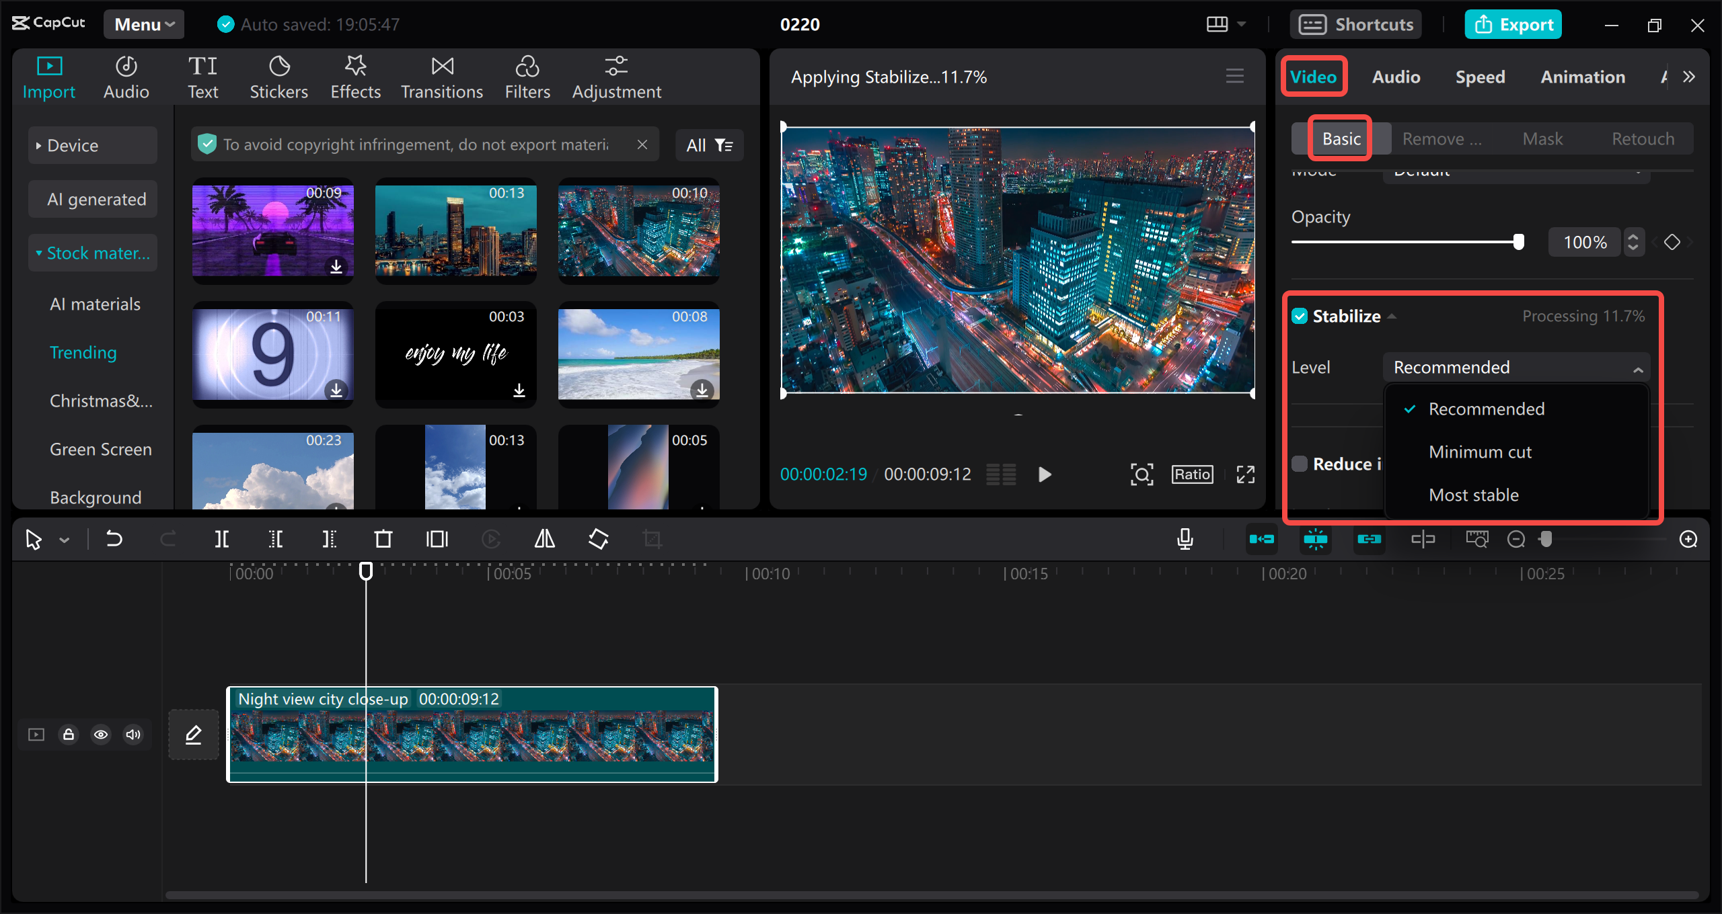
Task: Open the Effects panel
Action: coord(355,75)
